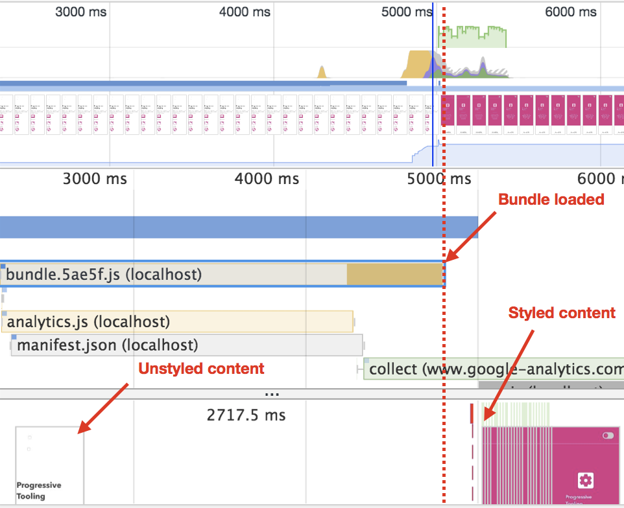Click the "Styled content" annotation text
Screen dimensions: 624x508
tap(562, 314)
